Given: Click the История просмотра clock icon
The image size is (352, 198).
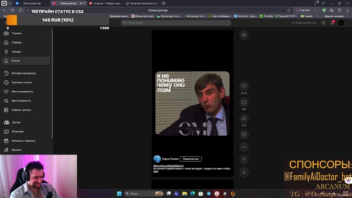Looking at the screenshot, I should click(6, 73).
